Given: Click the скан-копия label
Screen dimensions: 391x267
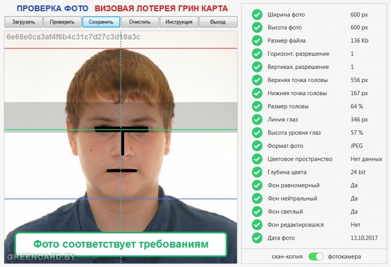Looking at the screenshot, I should [287, 257].
